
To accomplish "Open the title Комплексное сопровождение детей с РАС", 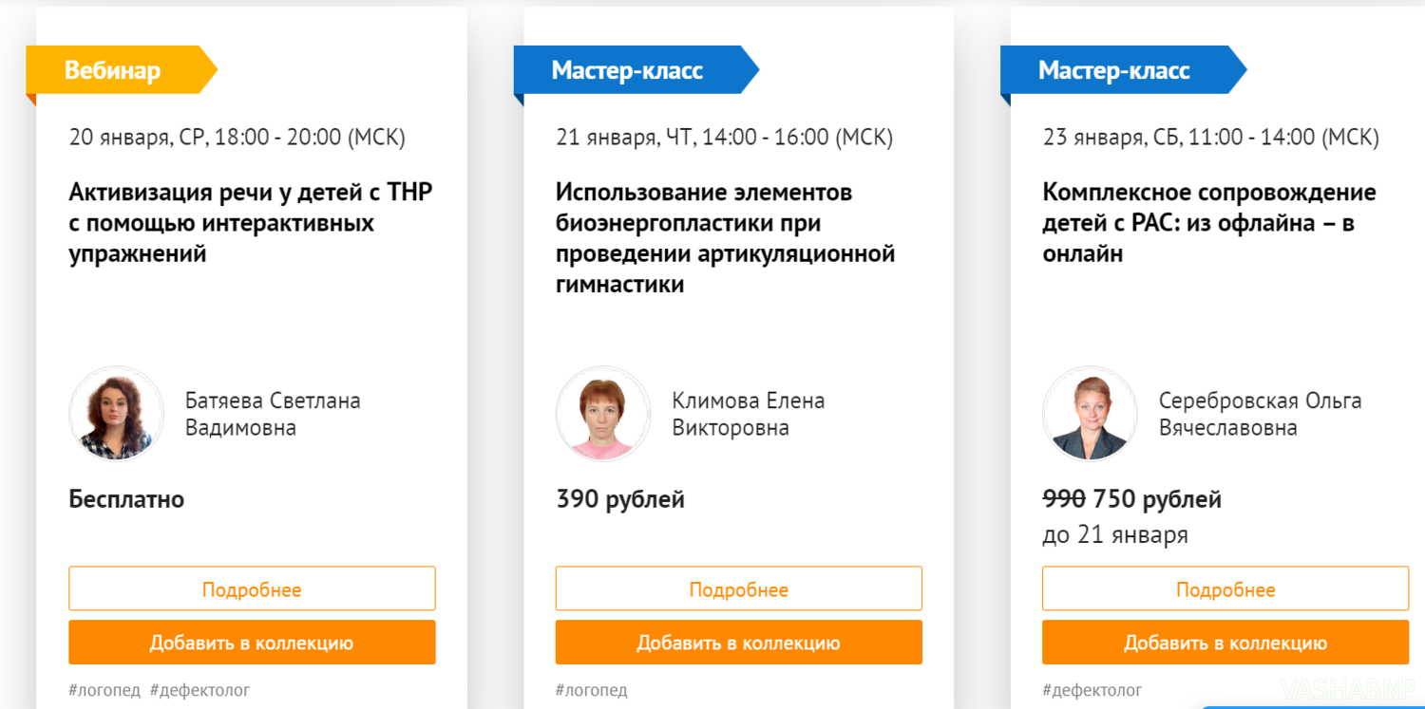I will [x=1209, y=223].
